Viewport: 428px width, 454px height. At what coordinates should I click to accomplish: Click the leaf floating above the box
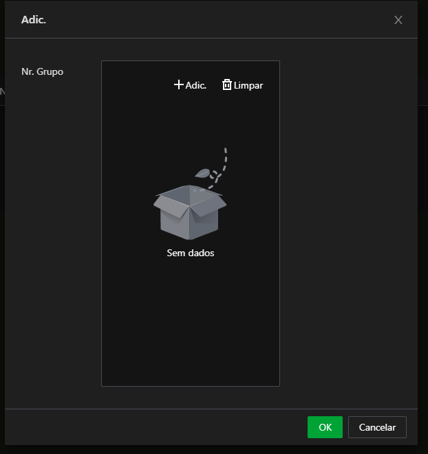point(202,173)
